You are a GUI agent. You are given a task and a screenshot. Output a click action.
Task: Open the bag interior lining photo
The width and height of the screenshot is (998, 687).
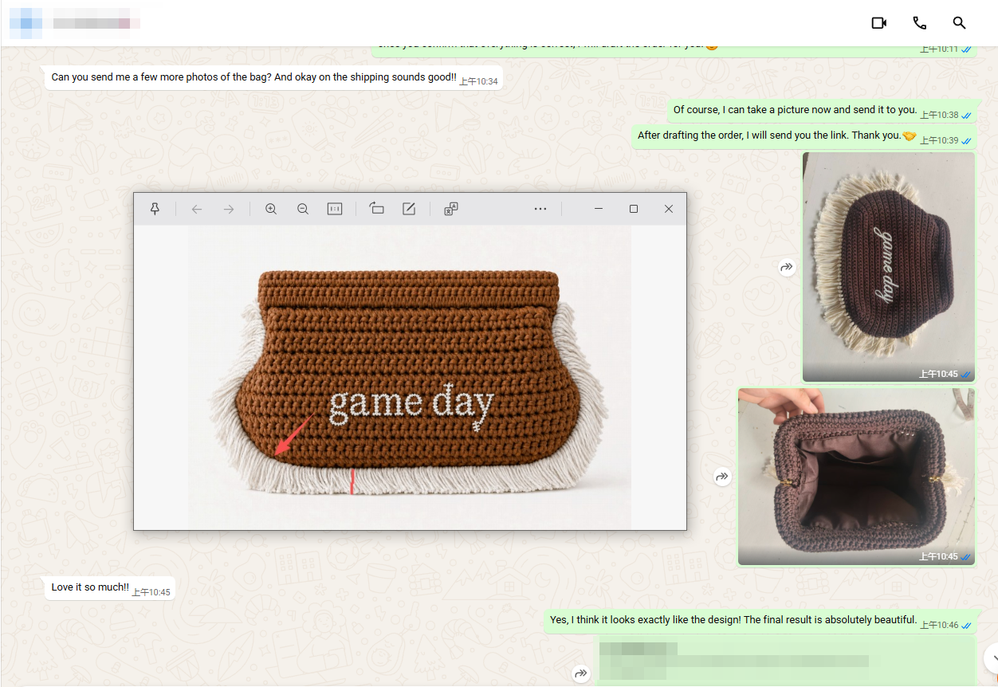click(x=856, y=477)
